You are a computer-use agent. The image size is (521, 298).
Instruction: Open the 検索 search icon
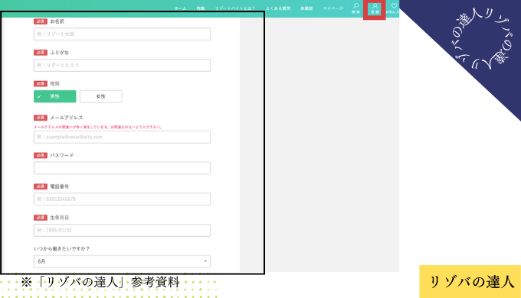[x=356, y=8]
